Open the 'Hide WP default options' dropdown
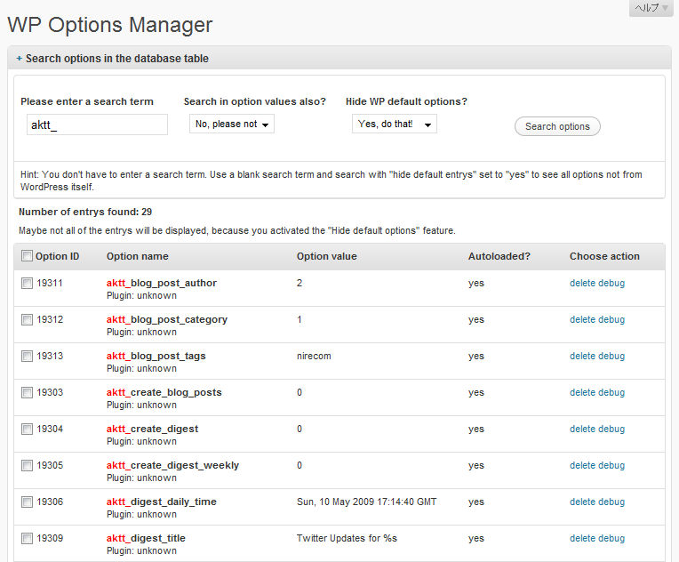679x562 pixels. (394, 124)
